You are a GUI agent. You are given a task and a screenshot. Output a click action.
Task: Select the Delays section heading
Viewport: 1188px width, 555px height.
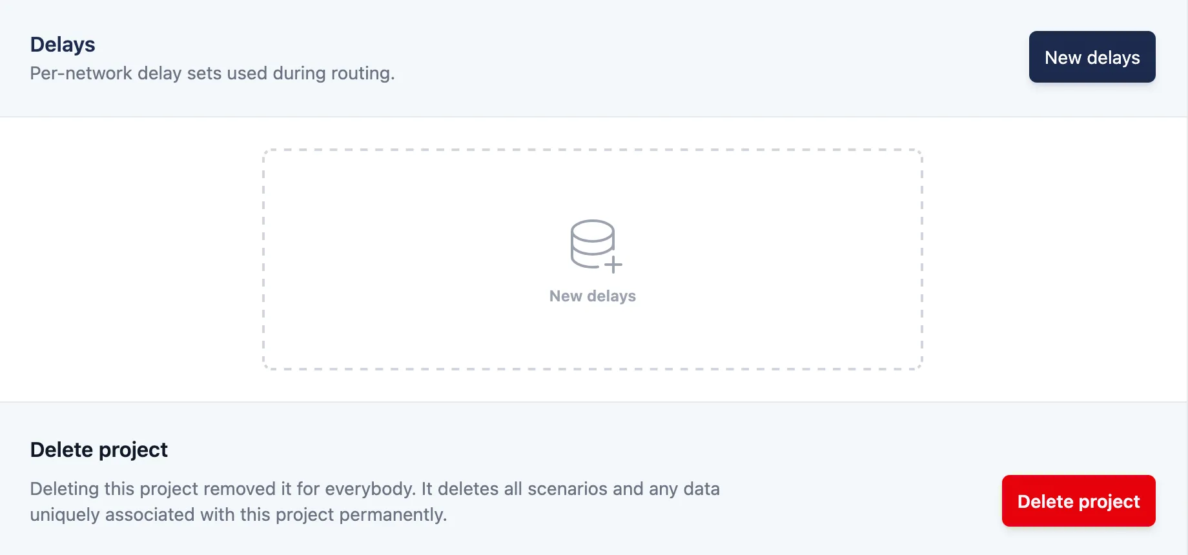pyautogui.click(x=63, y=45)
